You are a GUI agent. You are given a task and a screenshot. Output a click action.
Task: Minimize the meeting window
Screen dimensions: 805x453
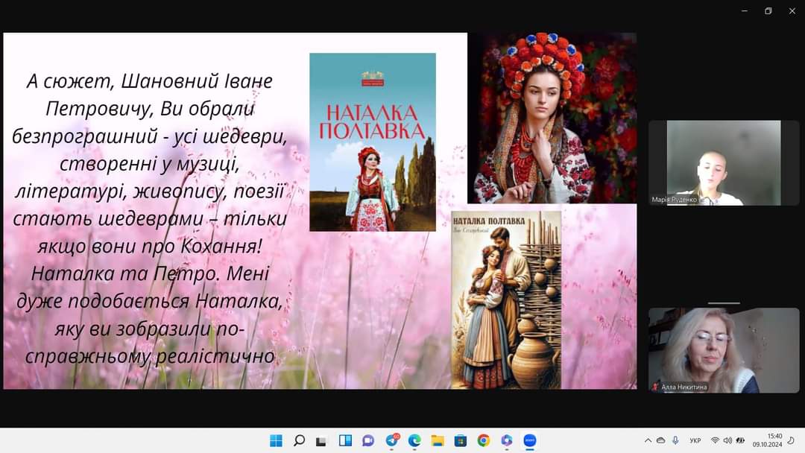point(745,10)
